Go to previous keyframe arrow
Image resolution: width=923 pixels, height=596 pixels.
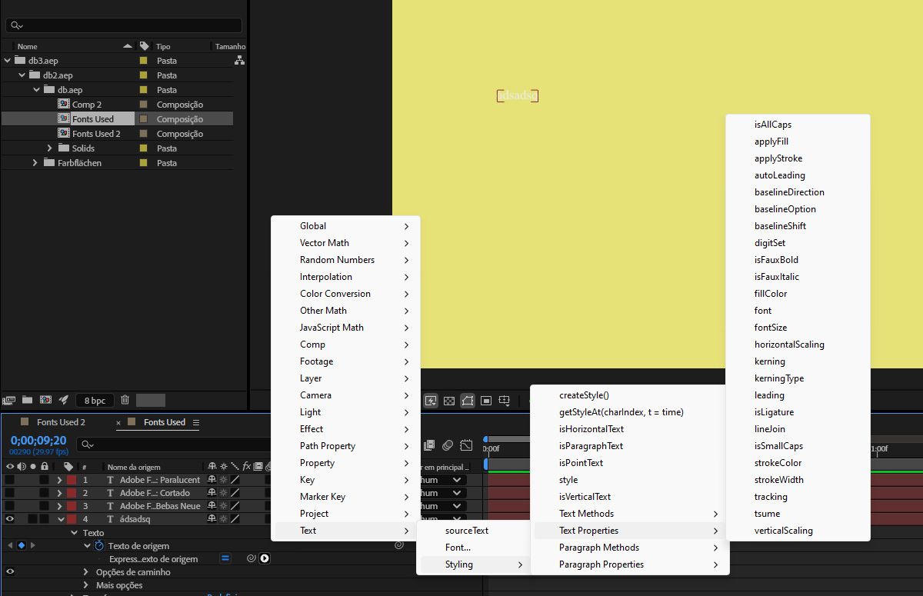coord(10,545)
